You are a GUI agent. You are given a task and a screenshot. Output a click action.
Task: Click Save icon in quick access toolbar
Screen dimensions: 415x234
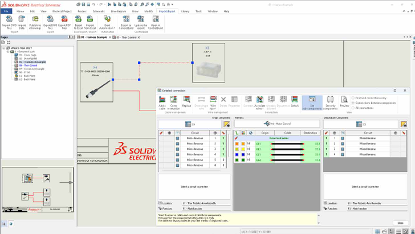83,5
